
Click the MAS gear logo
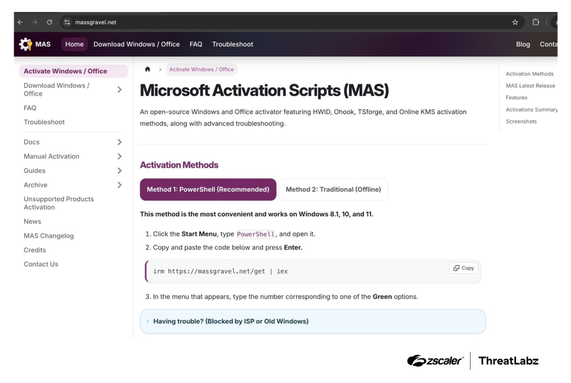pos(25,44)
